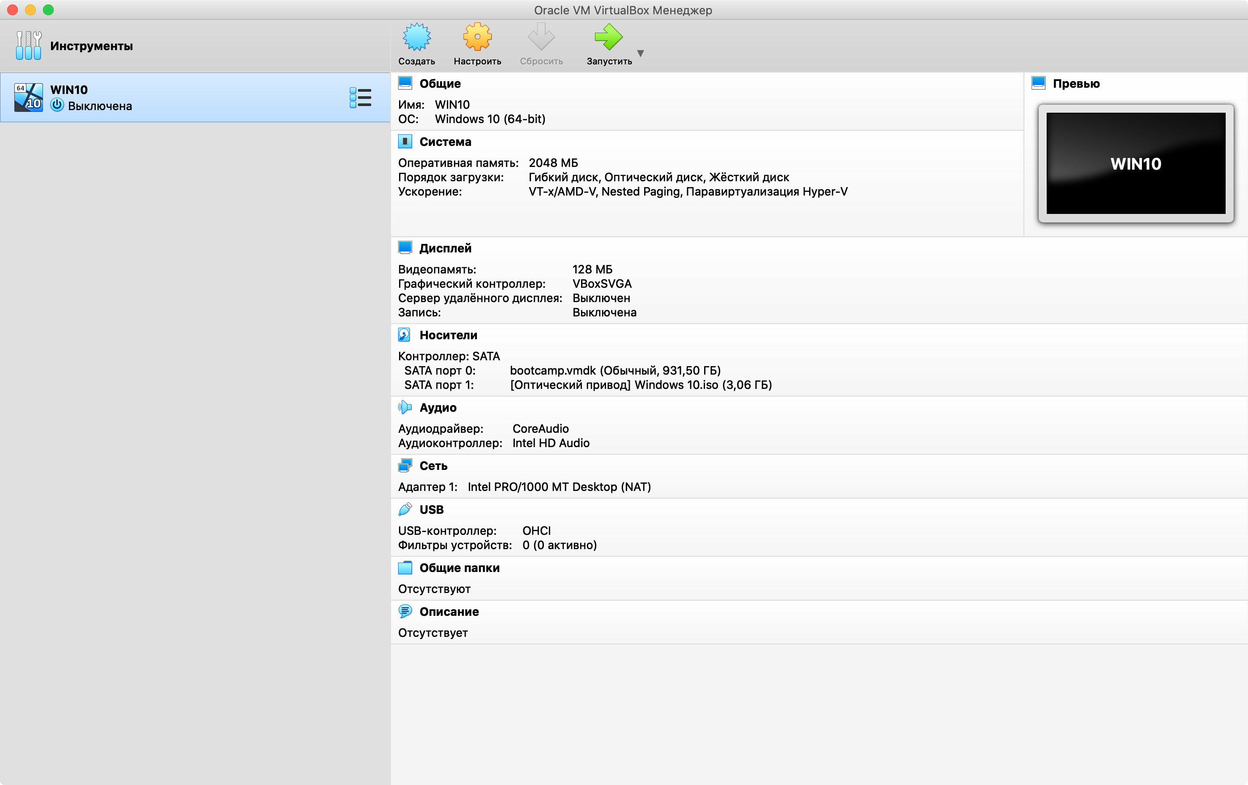Click the Intel PRO/1000 MT Desktop (NAT) adapter
Screen dimensions: 1248x785
[x=559, y=487]
